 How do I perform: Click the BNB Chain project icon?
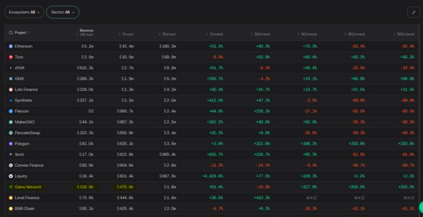[x=11, y=208]
